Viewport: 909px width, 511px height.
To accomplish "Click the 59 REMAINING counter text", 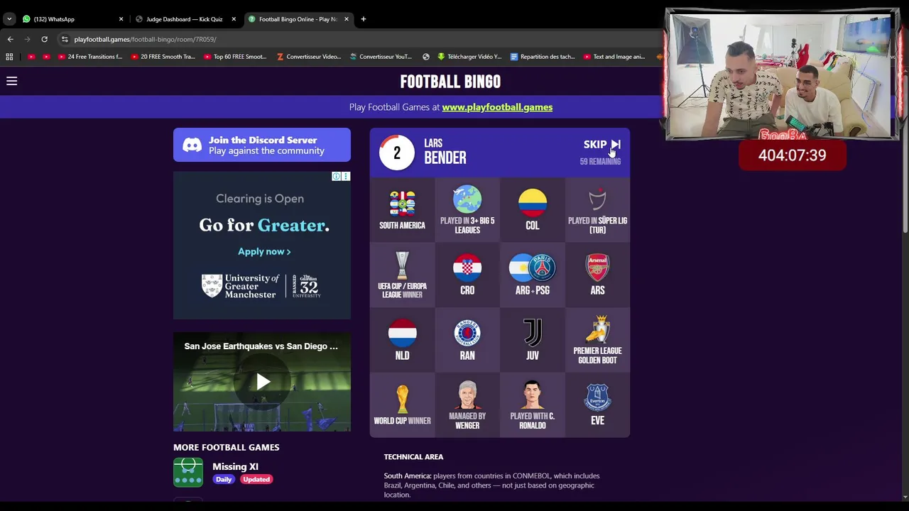I will click(600, 162).
